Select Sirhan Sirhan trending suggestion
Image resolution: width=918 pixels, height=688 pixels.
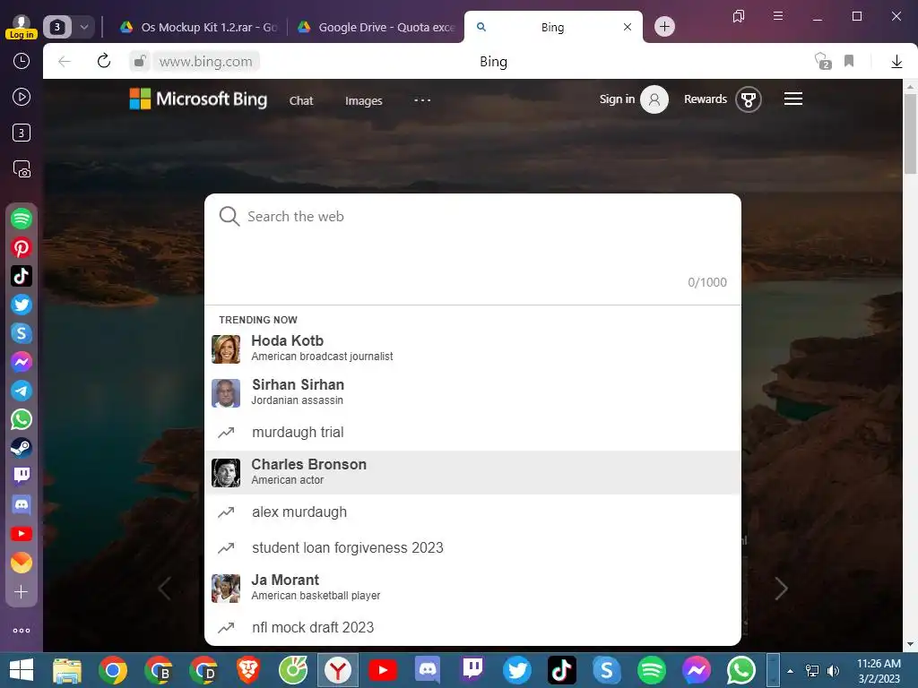tap(472, 392)
